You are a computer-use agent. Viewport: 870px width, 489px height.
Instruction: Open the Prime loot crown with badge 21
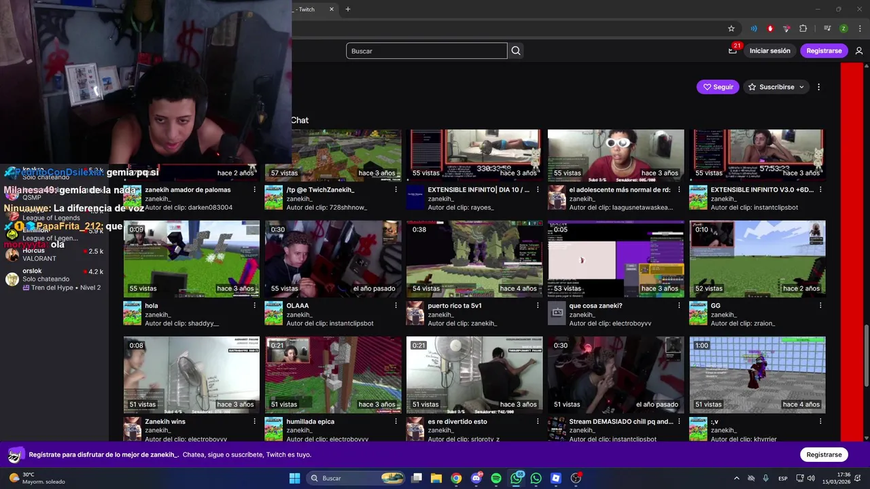coord(733,50)
